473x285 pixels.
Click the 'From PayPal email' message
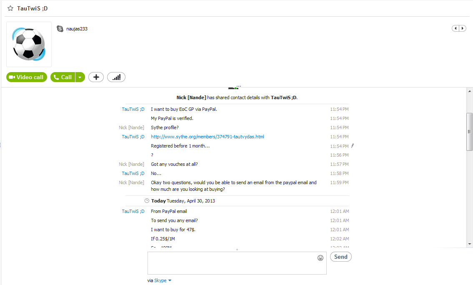pos(169,211)
